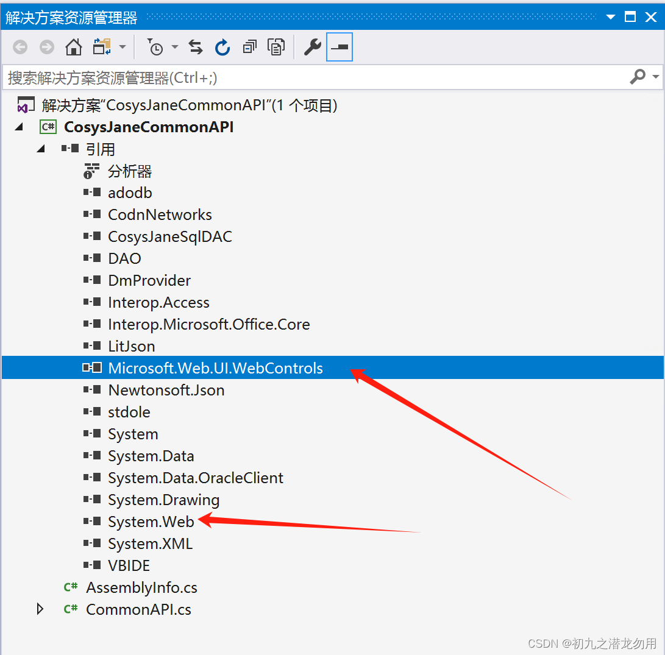Click the Microsoft.Web.UI.WebControls reference icon
The image size is (665, 655).
click(92, 367)
